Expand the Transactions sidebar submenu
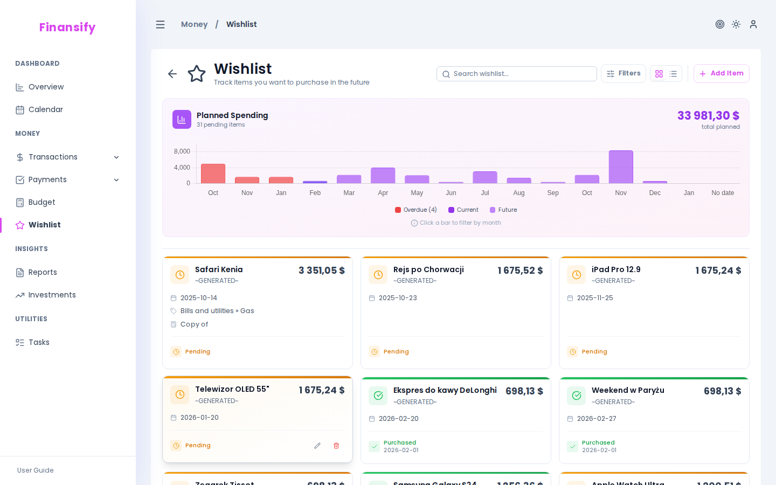This screenshot has width=776, height=485. coord(116,157)
